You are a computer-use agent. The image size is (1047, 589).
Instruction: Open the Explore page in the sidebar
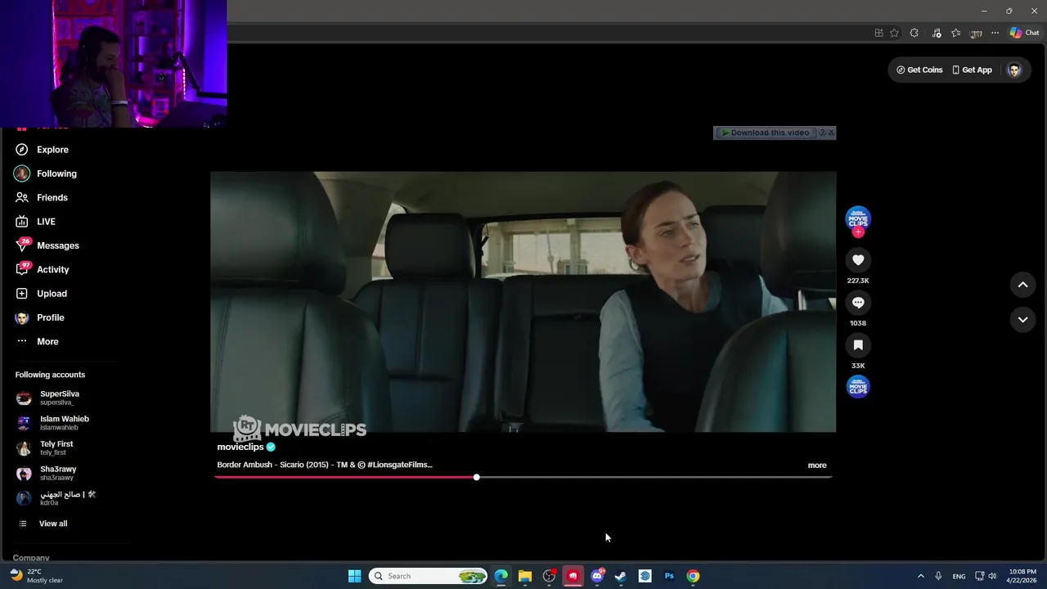(x=42, y=150)
